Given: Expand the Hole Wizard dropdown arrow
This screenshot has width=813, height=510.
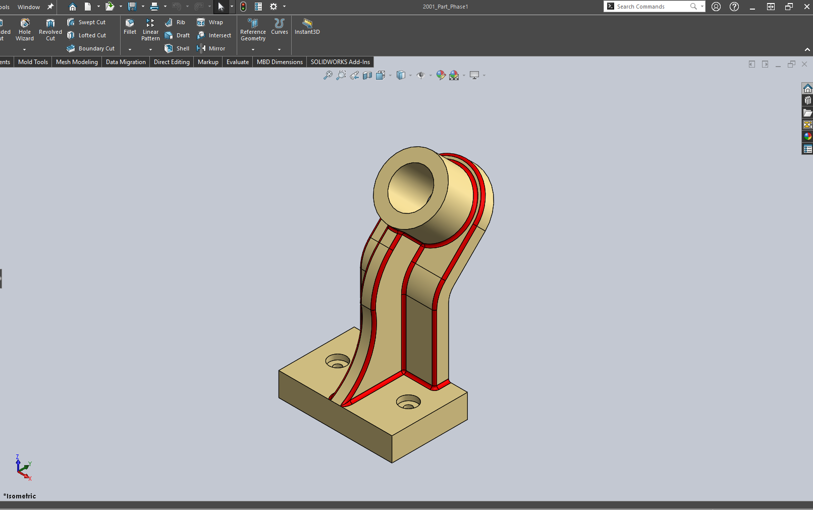Looking at the screenshot, I should (x=24, y=49).
